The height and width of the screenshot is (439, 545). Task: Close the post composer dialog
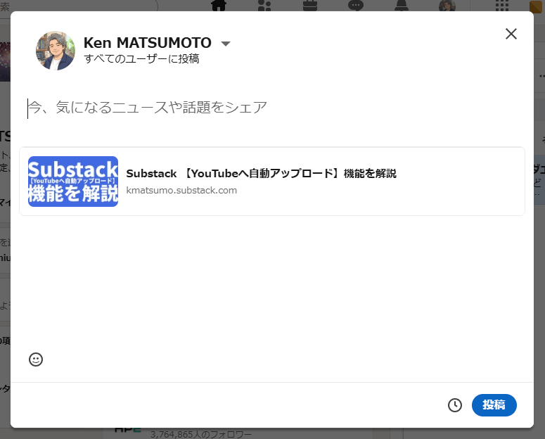tap(511, 34)
